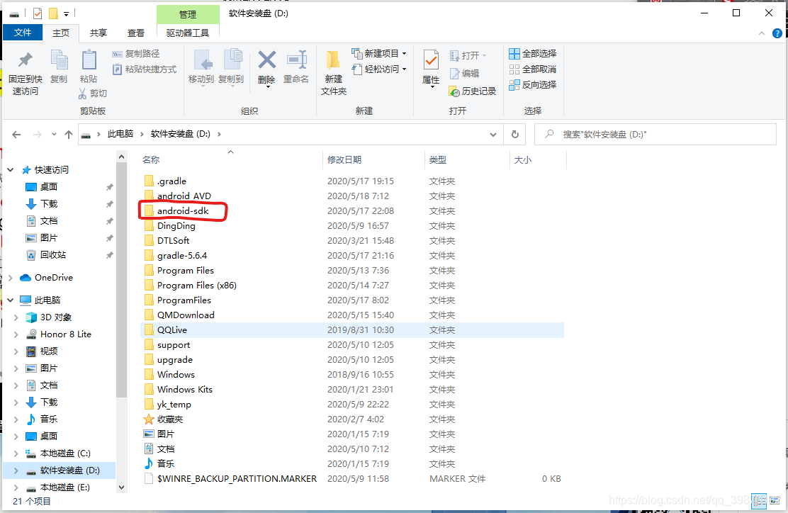
Task: Click the quick access New folder icon in title bar
Action: 52,13
